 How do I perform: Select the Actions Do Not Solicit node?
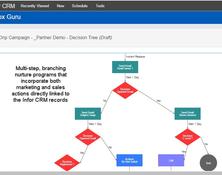[129, 160]
